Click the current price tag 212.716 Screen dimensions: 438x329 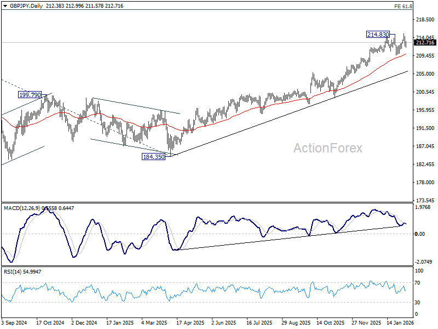click(425, 43)
